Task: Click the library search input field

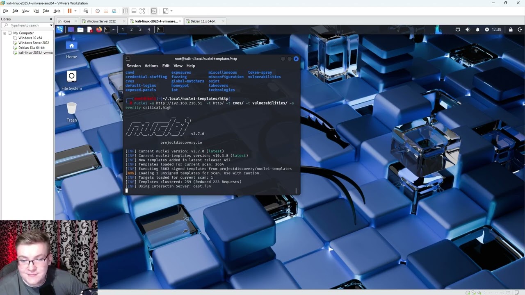Action: point(27,25)
